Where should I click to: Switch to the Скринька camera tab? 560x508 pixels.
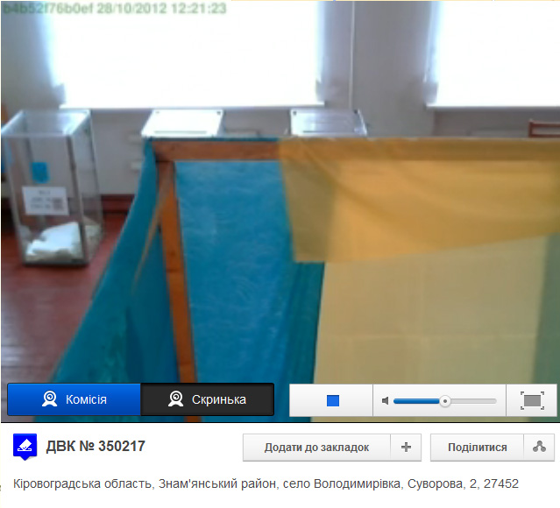click(x=208, y=399)
